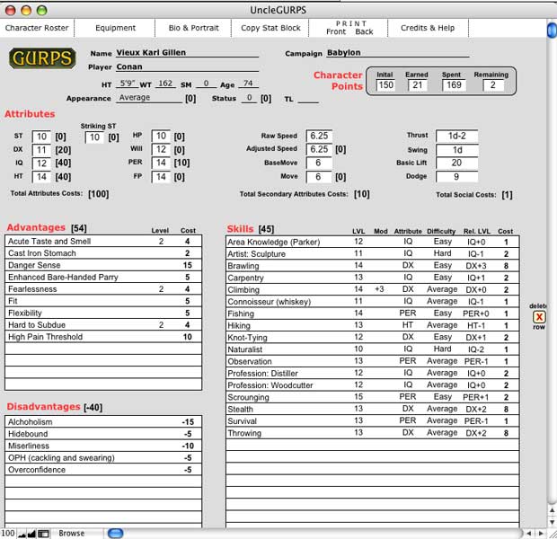557x539 pixels.
Task: Click the IQ attribute value box
Action: click(x=41, y=163)
